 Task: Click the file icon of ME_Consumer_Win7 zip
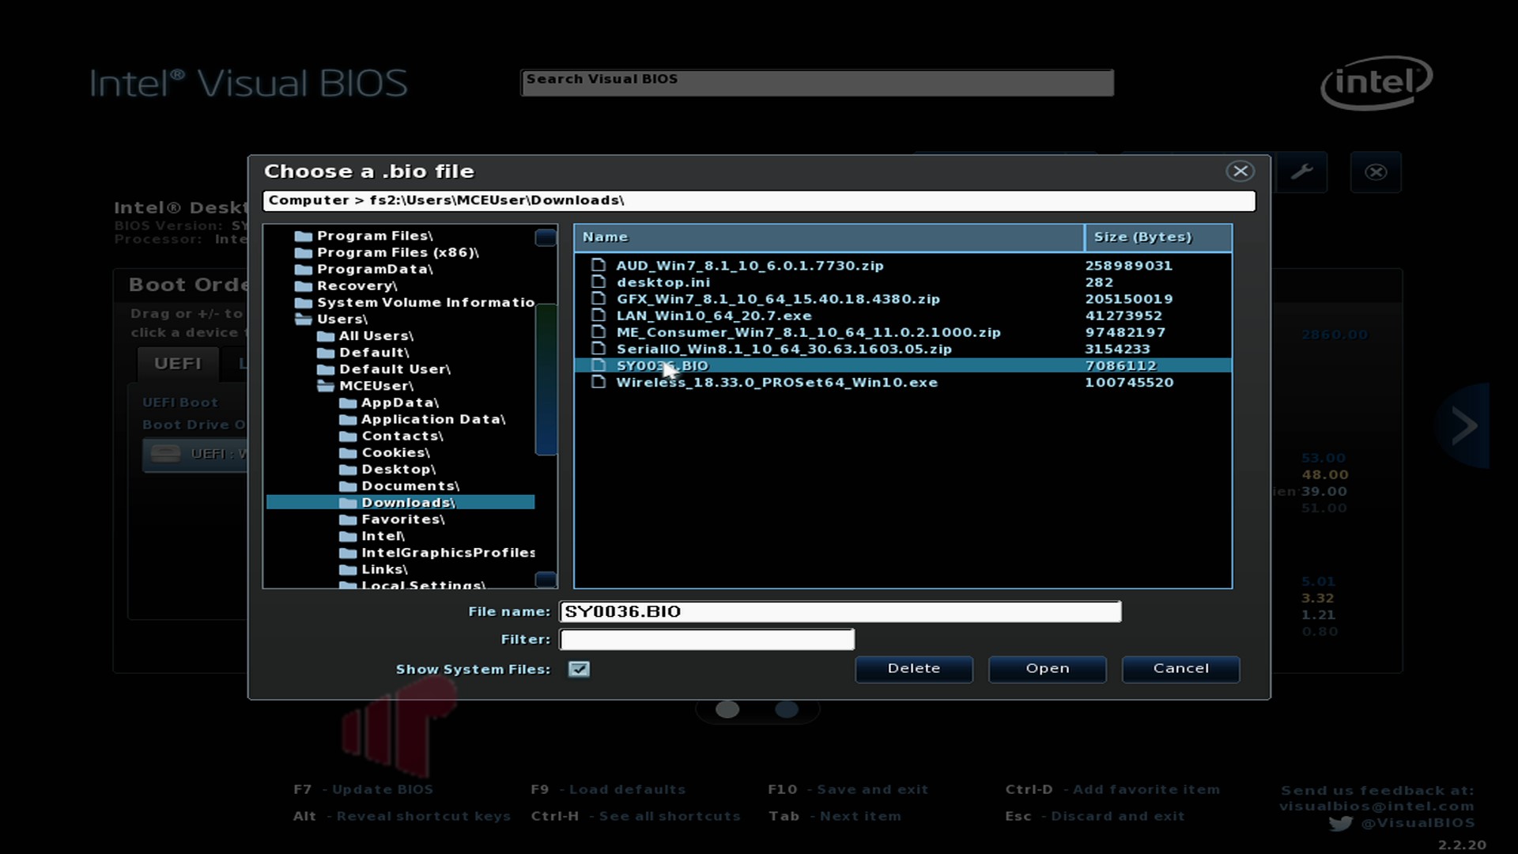pos(599,331)
